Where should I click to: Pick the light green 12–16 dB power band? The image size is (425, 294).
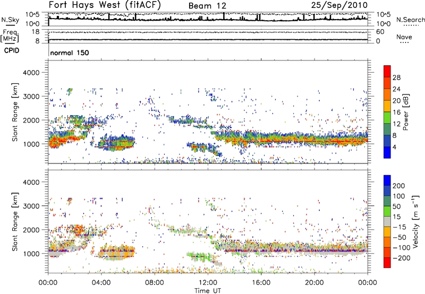(387, 118)
